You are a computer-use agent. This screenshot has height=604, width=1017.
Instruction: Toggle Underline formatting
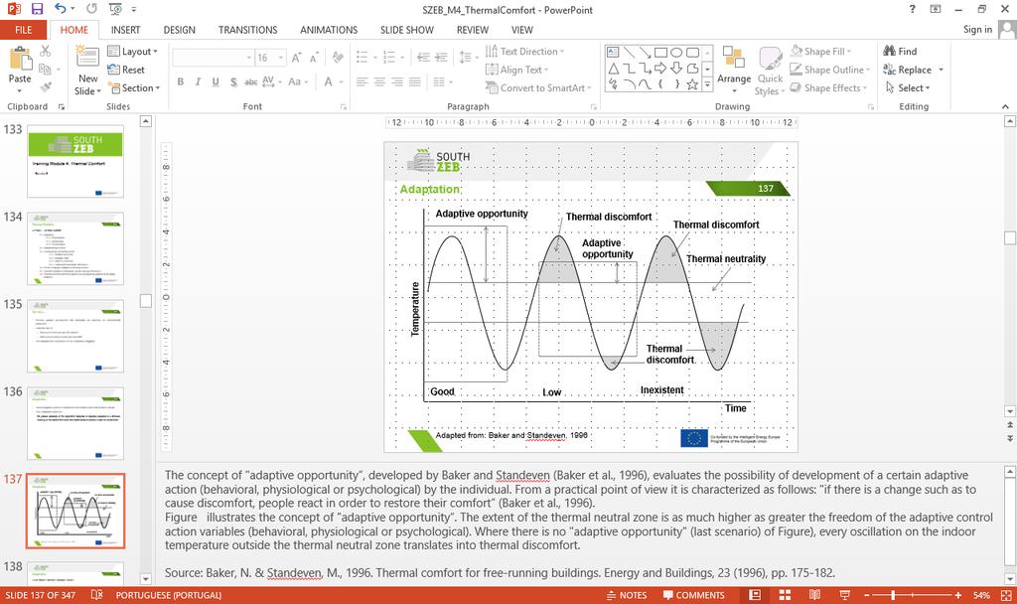click(216, 81)
